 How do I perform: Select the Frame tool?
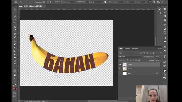coord(15,27)
